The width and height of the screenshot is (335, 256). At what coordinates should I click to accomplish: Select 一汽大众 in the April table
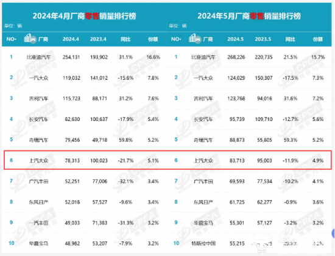point(38,78)
